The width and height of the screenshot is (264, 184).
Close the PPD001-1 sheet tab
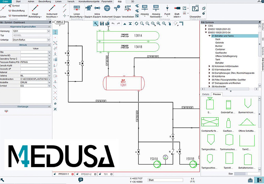73,174
